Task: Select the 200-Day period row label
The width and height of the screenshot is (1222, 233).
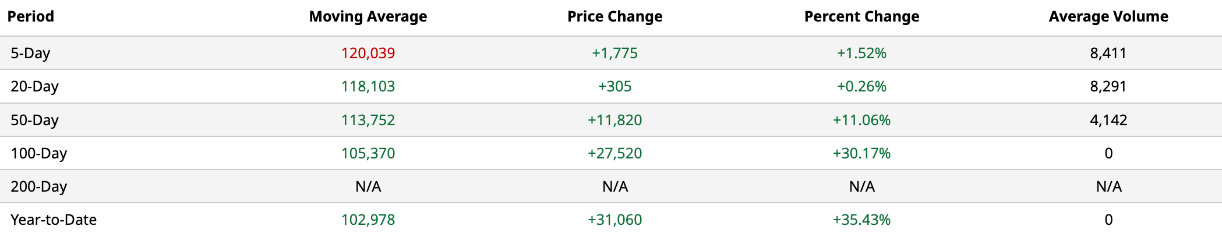Action: (38, 186)
